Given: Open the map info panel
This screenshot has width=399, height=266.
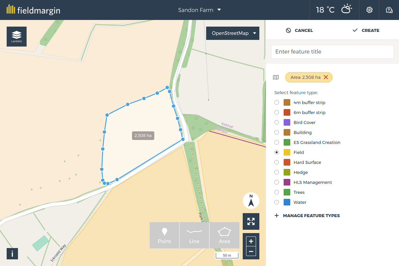Looking at the screenshot, I should tap(12, 254).
